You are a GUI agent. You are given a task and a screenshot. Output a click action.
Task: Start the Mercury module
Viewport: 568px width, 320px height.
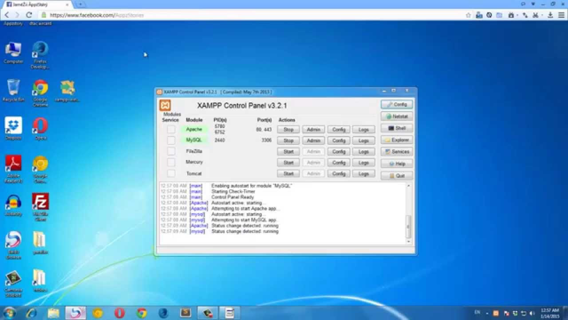coord(288,163)
